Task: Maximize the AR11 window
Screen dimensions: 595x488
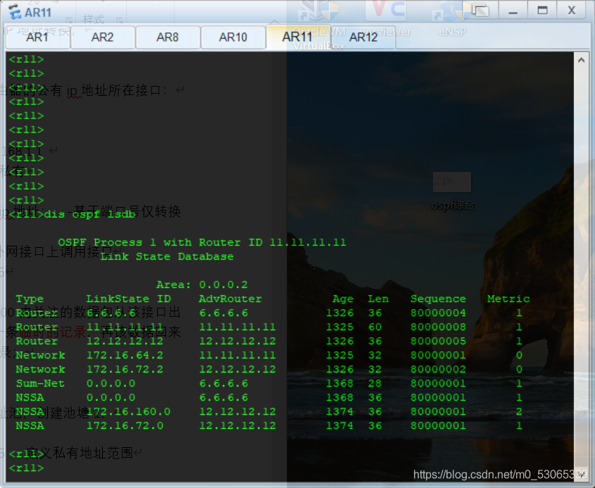Action: coord(542,11)
